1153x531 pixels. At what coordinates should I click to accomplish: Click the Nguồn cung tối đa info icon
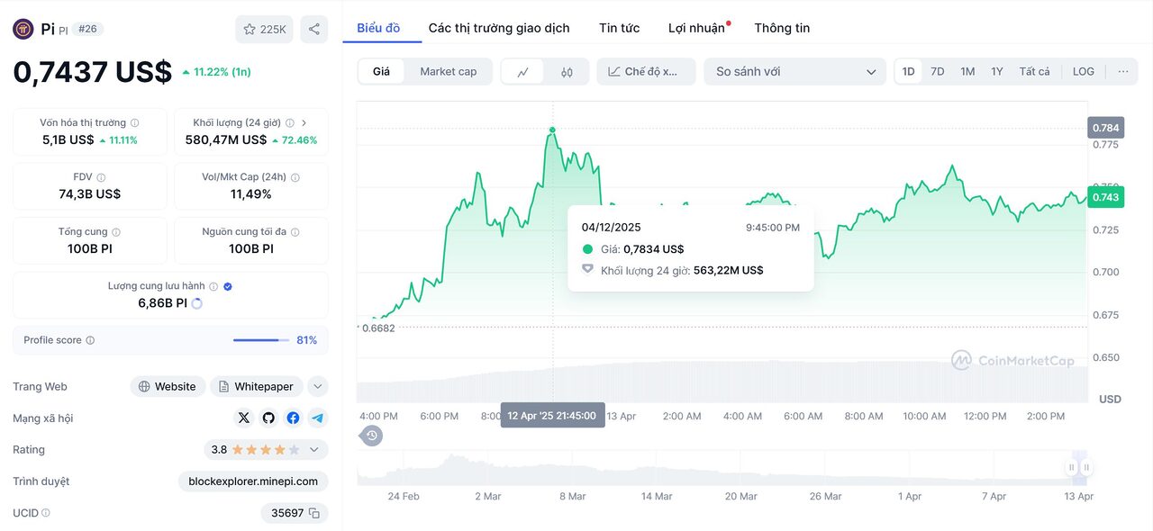tap(295, 232)
